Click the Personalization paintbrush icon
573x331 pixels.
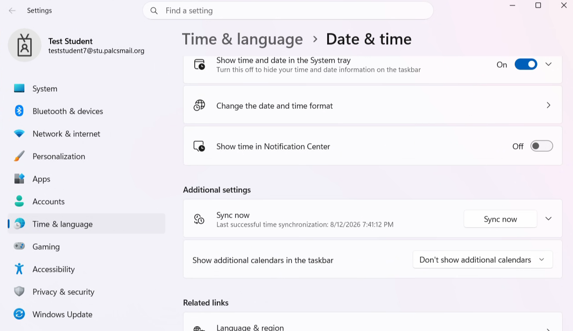click(19, 156)
